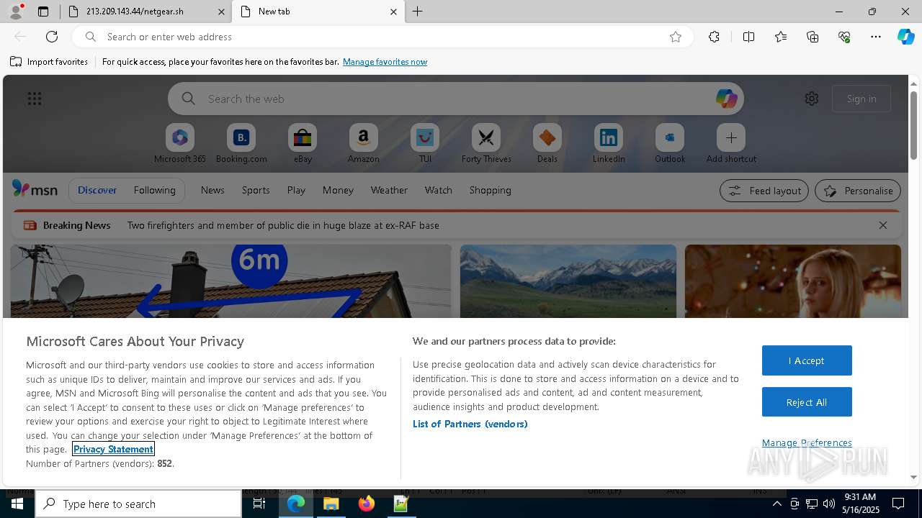Open the Amazon shortcut

coord(363,143)
